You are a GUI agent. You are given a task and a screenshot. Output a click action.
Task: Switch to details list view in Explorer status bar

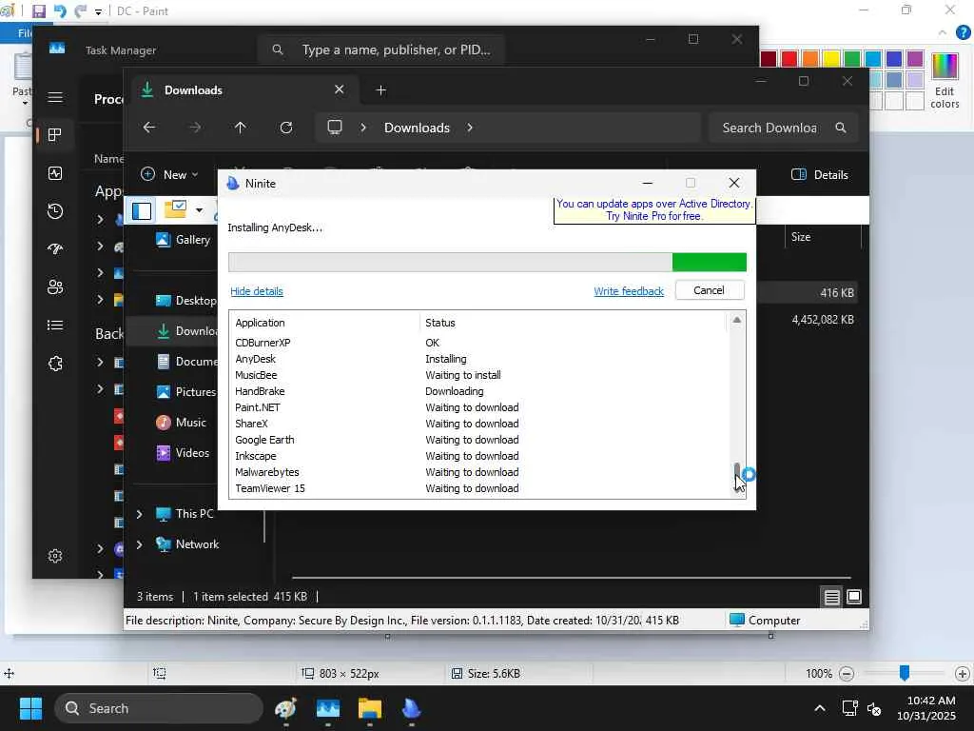pos(831,598)
